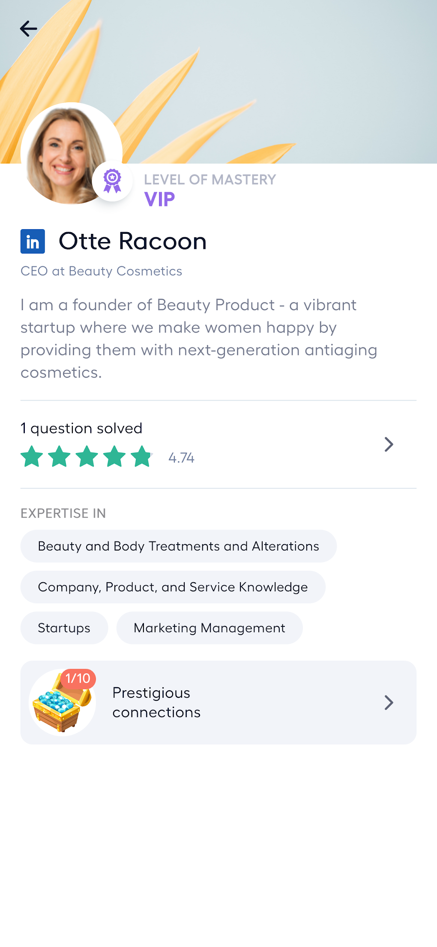Expand the Prestigious connections chevron
This screenshot has width=437, height=947.
tap(389, 703)
